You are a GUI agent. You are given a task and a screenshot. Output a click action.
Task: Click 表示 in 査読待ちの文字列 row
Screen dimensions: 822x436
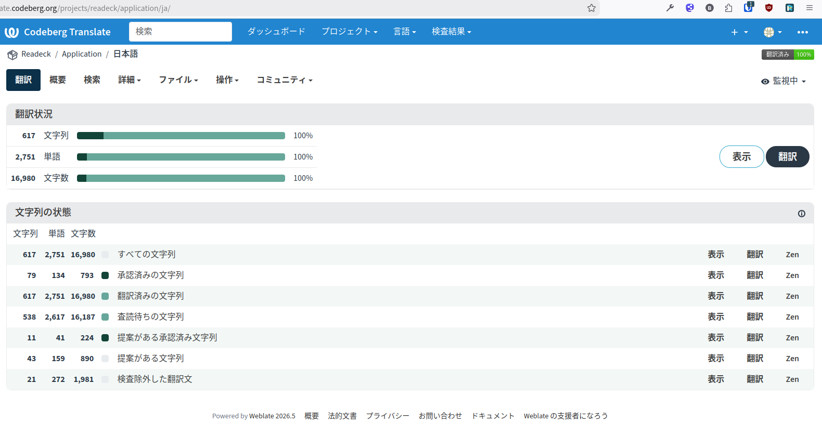click(x=716, y=317)
